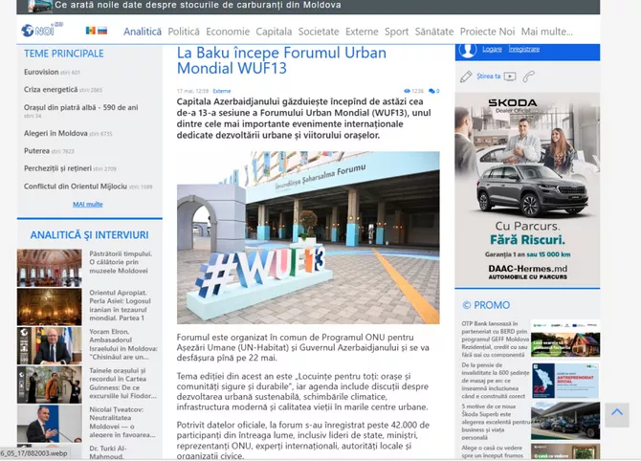Open Orientul Apropiat golden hall thumbnail

pos(50,307)
